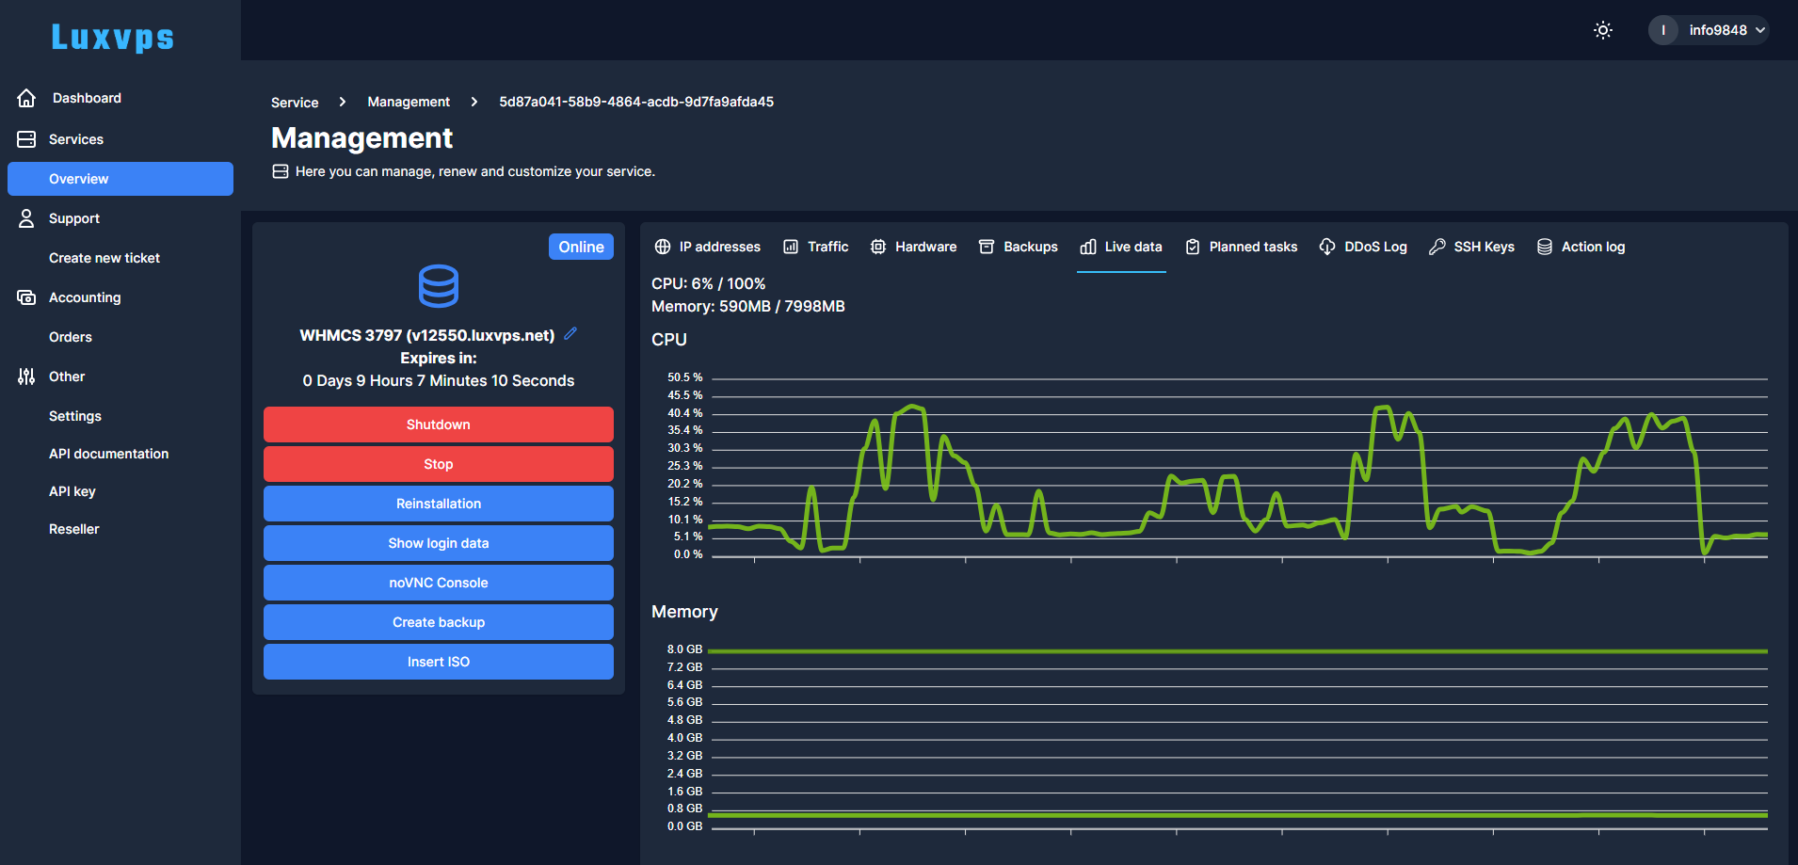Image resolution: width=1798 pixels, height=865 pixels.
Task: Open the Planned tasks tab
Action: pos(1241,247)
